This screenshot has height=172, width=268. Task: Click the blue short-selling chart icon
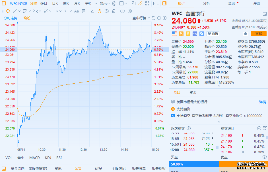click(195, 34)
